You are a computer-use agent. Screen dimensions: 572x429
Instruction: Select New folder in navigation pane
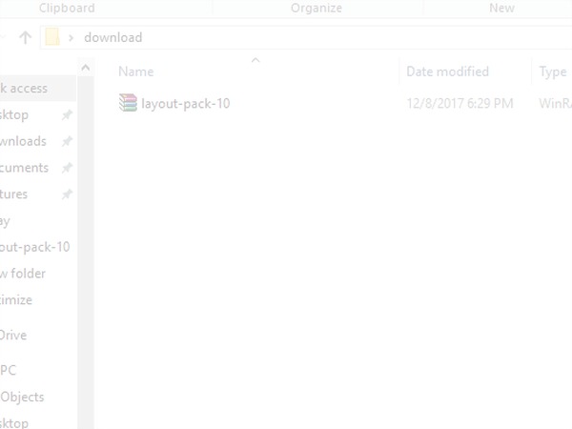point(23,274)
